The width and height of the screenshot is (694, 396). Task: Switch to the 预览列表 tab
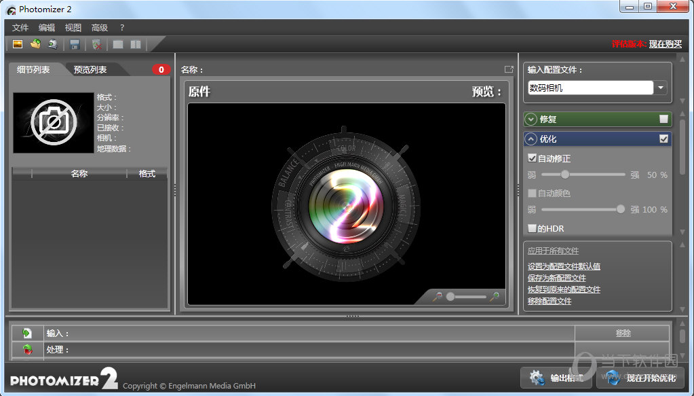tap(90, 69)
